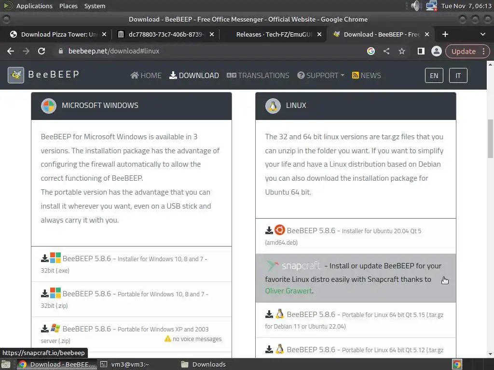Click the Chrome Download - BeeBEE taskbar button
This screenshot has width=494, height=370.
(57, 364)
